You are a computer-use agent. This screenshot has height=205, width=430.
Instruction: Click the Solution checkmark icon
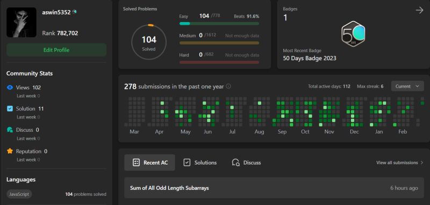click(x=10, y=109)
